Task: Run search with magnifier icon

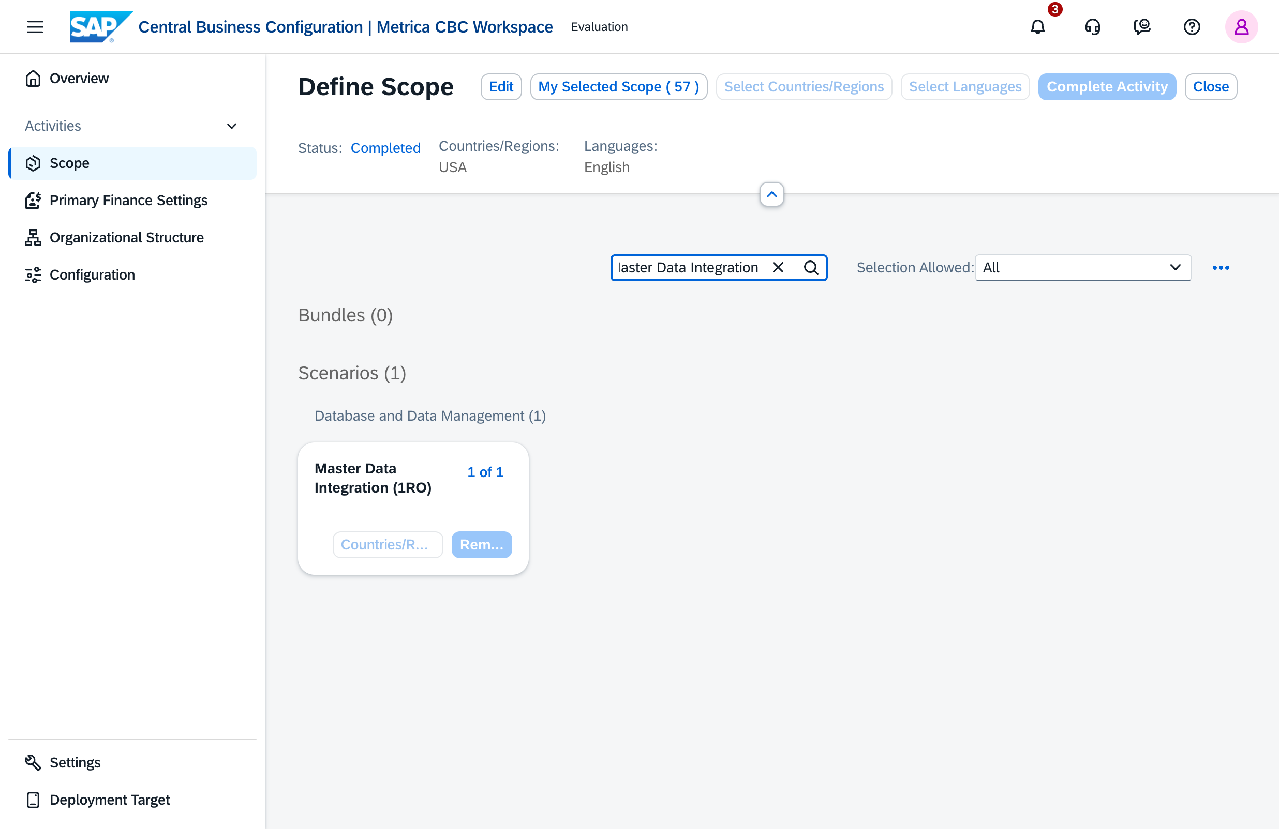Action: click(x=810, y=267)
